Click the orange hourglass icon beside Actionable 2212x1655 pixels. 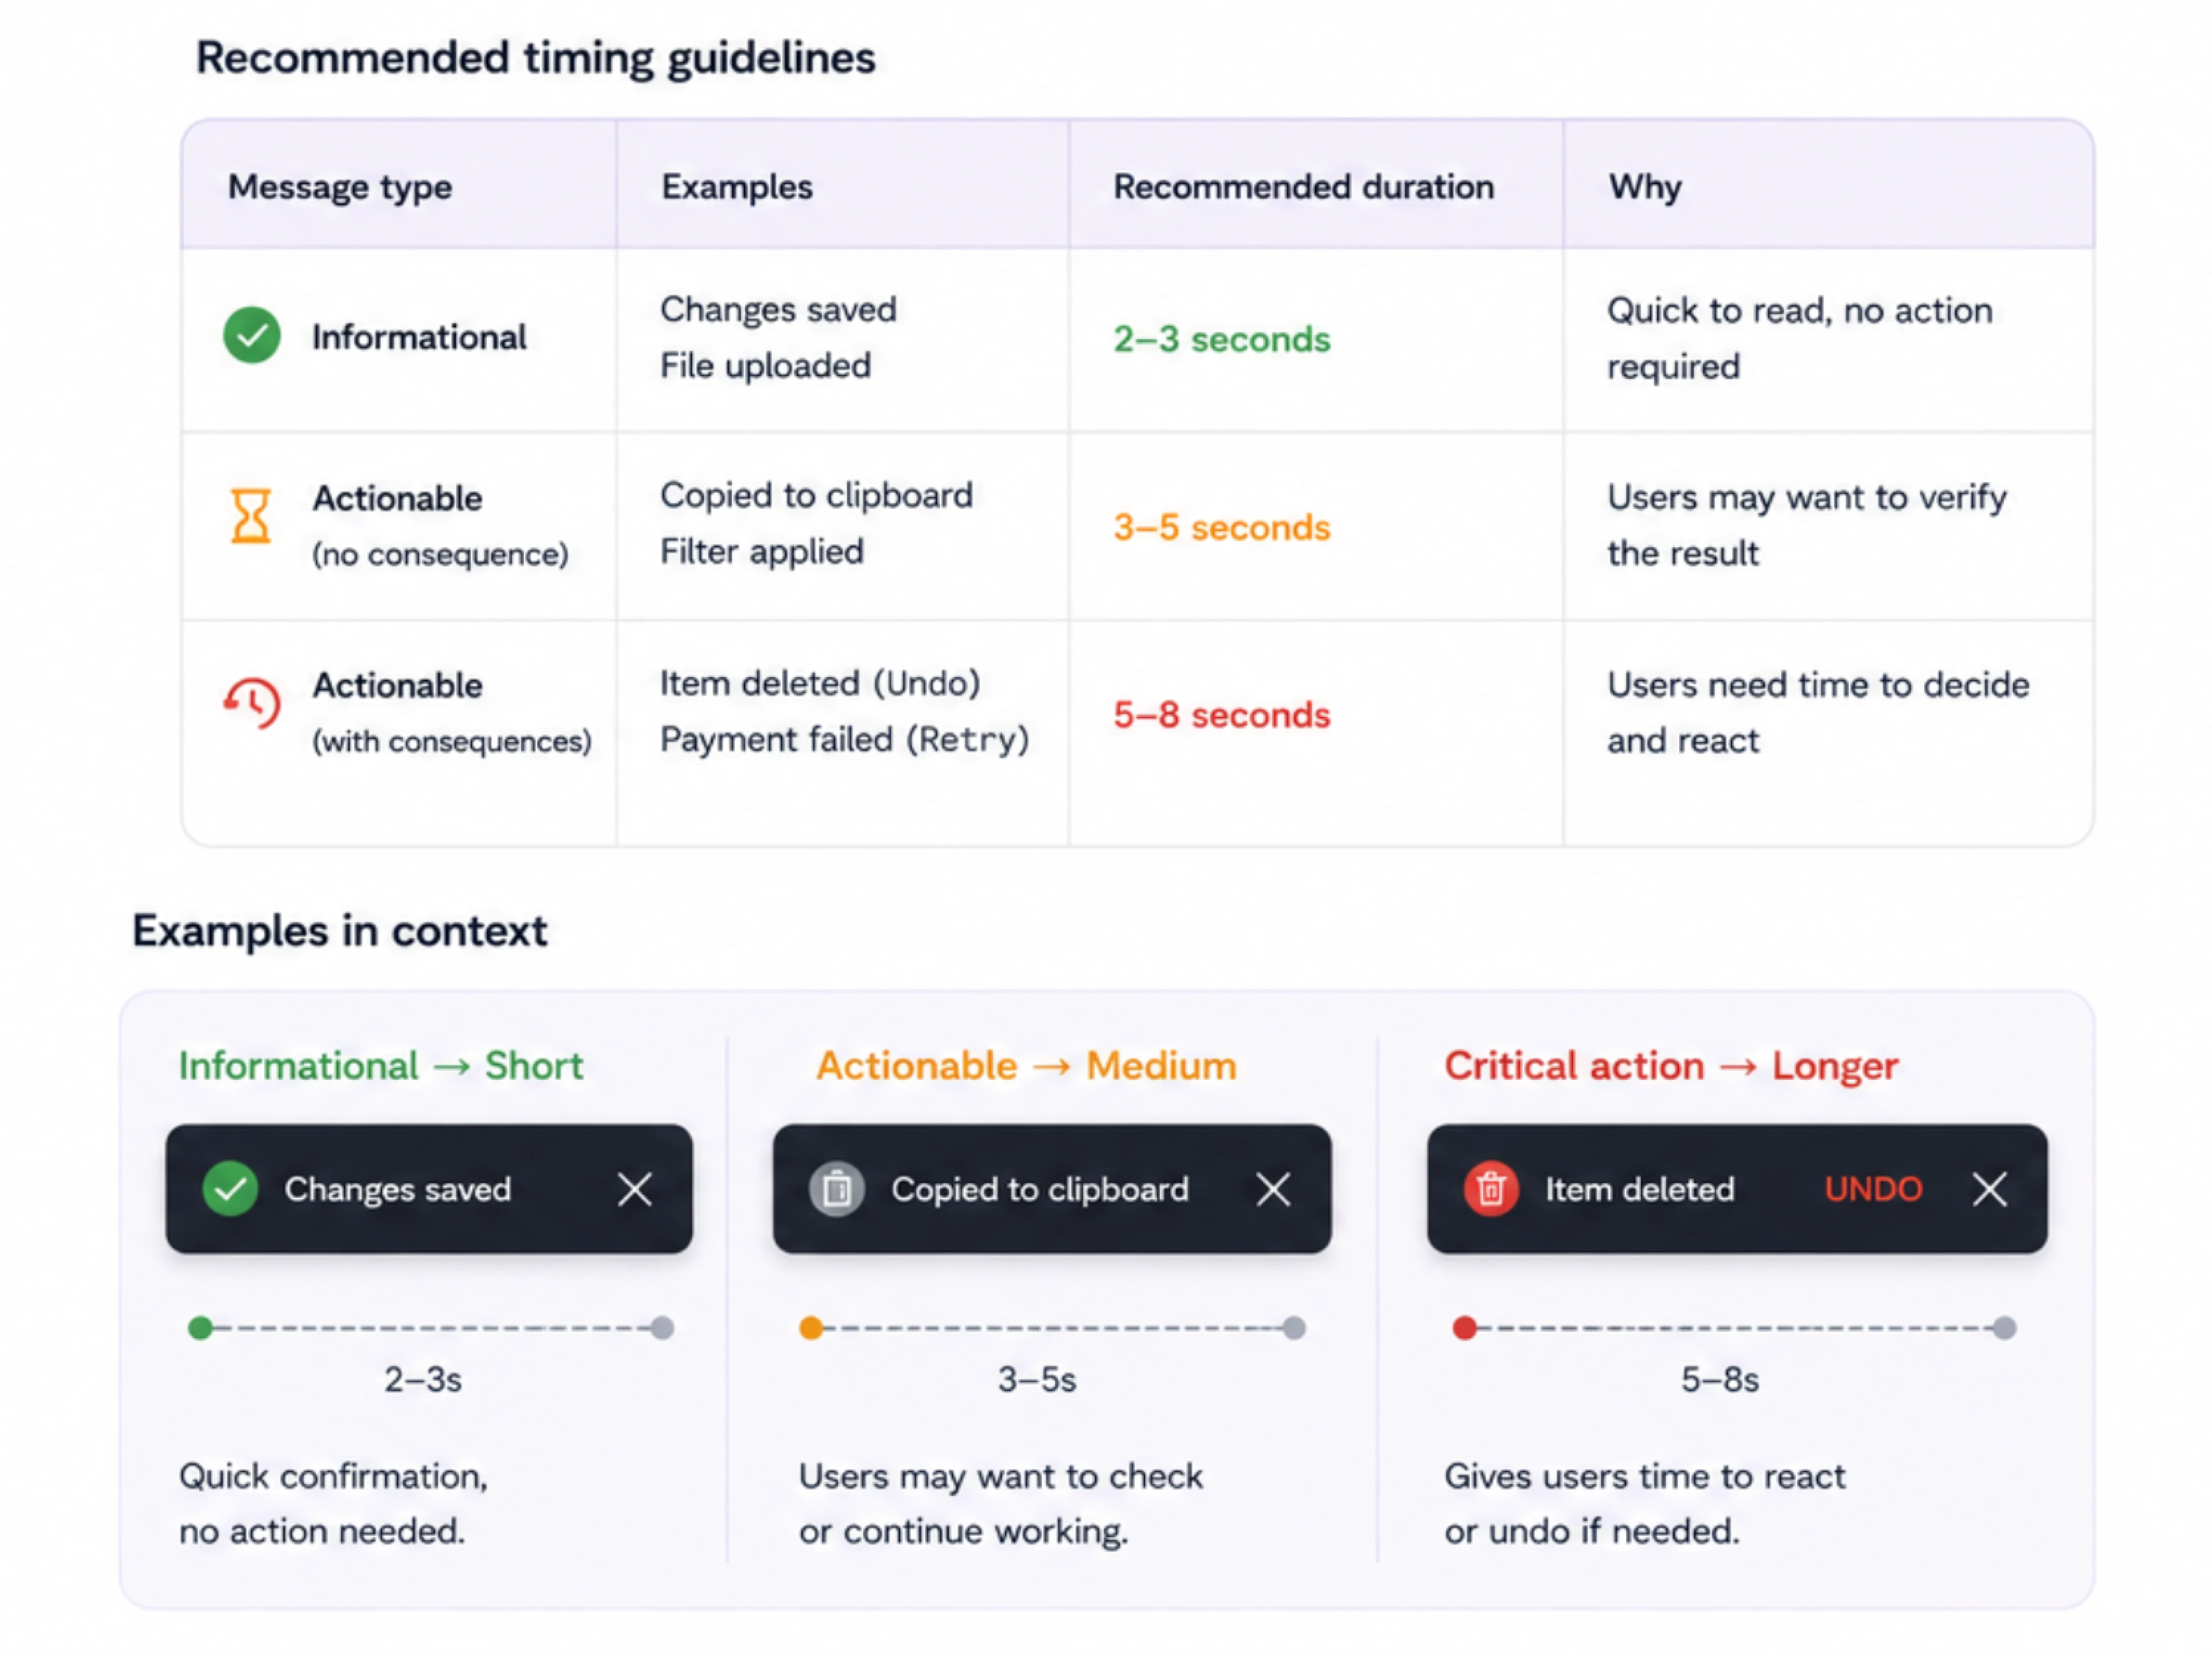tap(251, 516)
